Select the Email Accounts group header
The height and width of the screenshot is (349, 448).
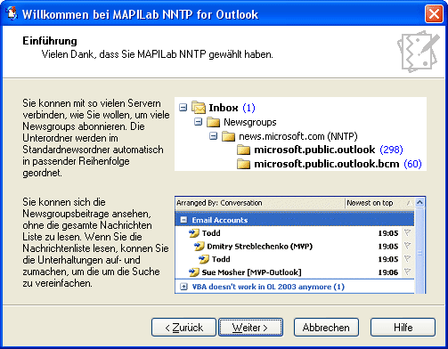tap(295, 220)
